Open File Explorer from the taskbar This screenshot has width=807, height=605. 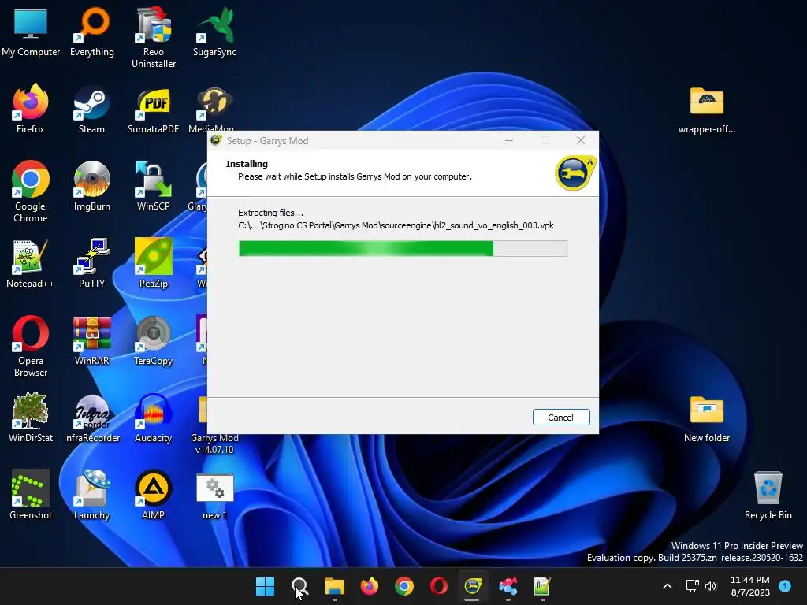pyautogui.click(x=334, y=586)
